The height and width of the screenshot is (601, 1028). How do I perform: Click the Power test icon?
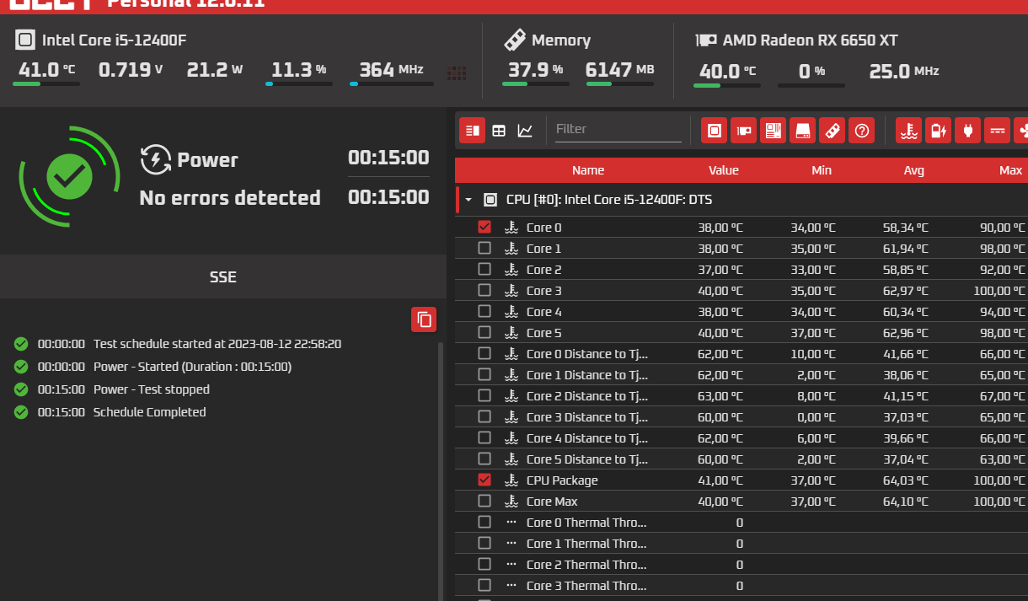tap(155, 159)
